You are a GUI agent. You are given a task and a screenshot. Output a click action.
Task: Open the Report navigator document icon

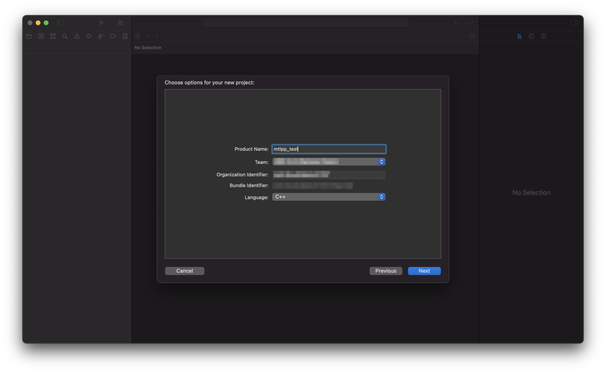125,36
